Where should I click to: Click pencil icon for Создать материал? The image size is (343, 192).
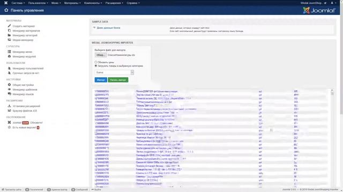[x=9, y=26]
